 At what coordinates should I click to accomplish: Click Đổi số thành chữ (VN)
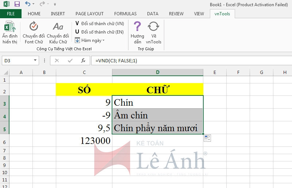point(99,23)
